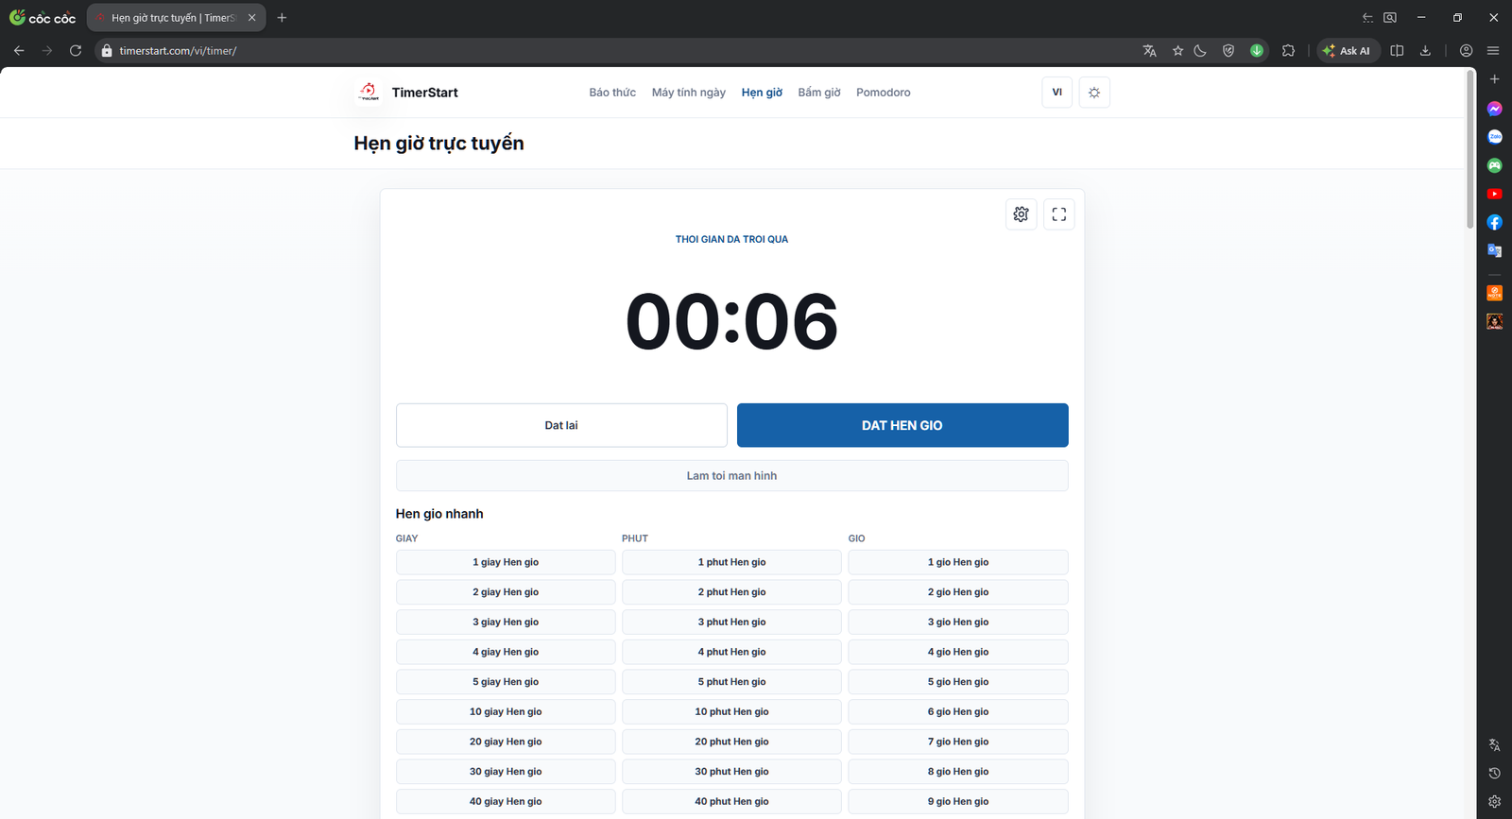Open the Ask AI assistant button

click(x=1348, y=51)
